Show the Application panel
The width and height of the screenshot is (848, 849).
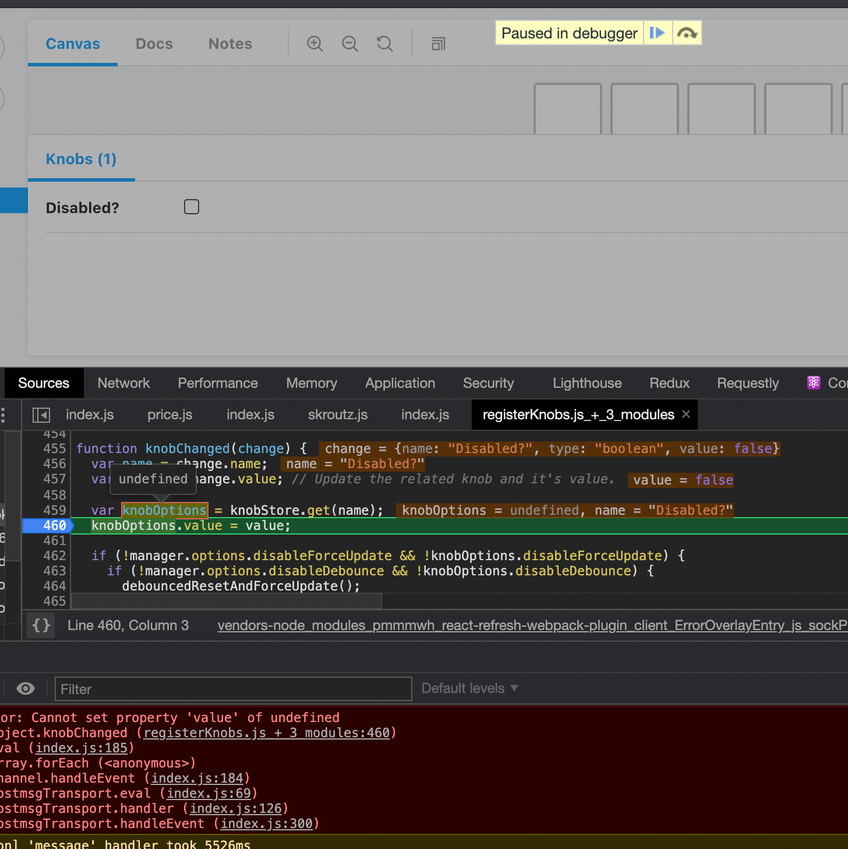coord(400,383)
